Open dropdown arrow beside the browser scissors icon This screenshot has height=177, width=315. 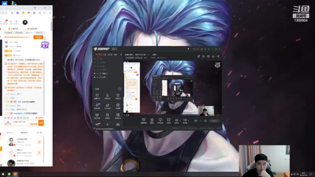tap(15, 13)
